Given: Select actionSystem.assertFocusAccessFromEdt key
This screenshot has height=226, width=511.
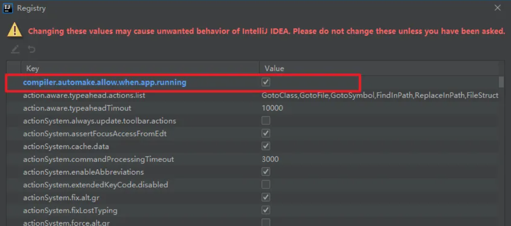Looking at the screenshot, I should coord(95,134).
